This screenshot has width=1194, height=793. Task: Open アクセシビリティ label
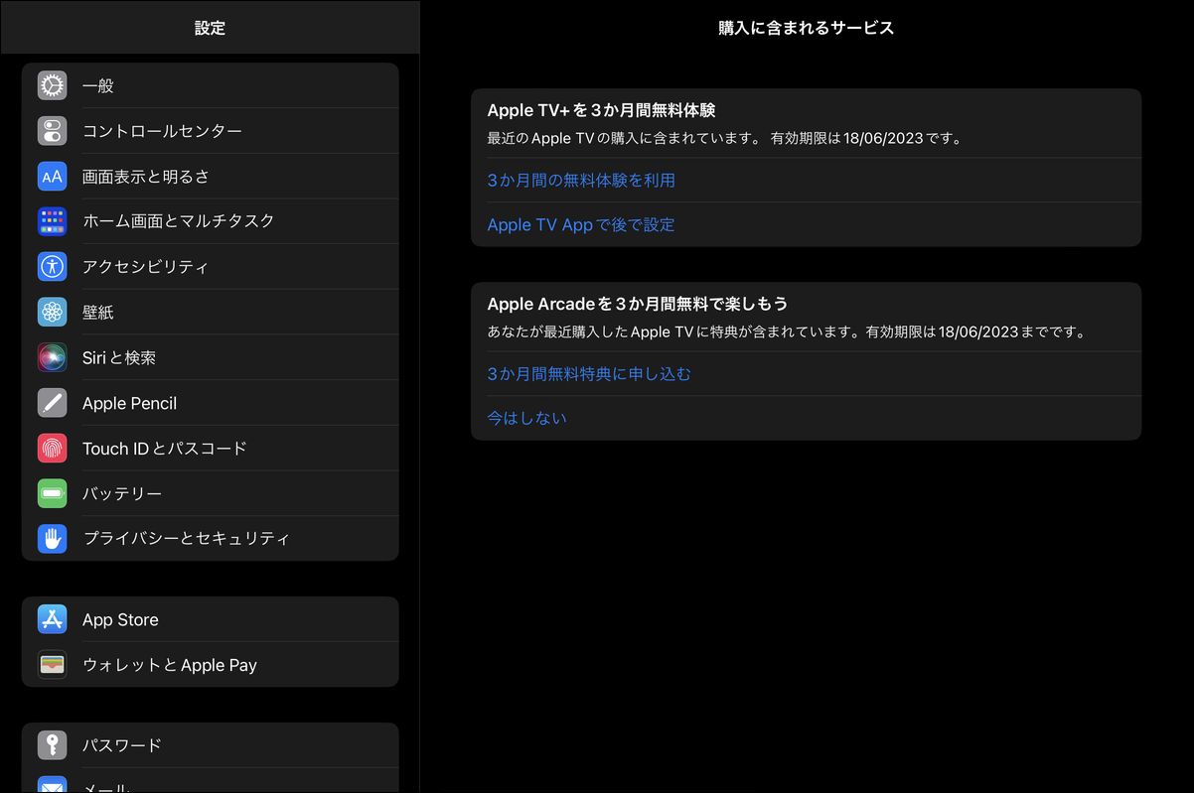[145, 267]
